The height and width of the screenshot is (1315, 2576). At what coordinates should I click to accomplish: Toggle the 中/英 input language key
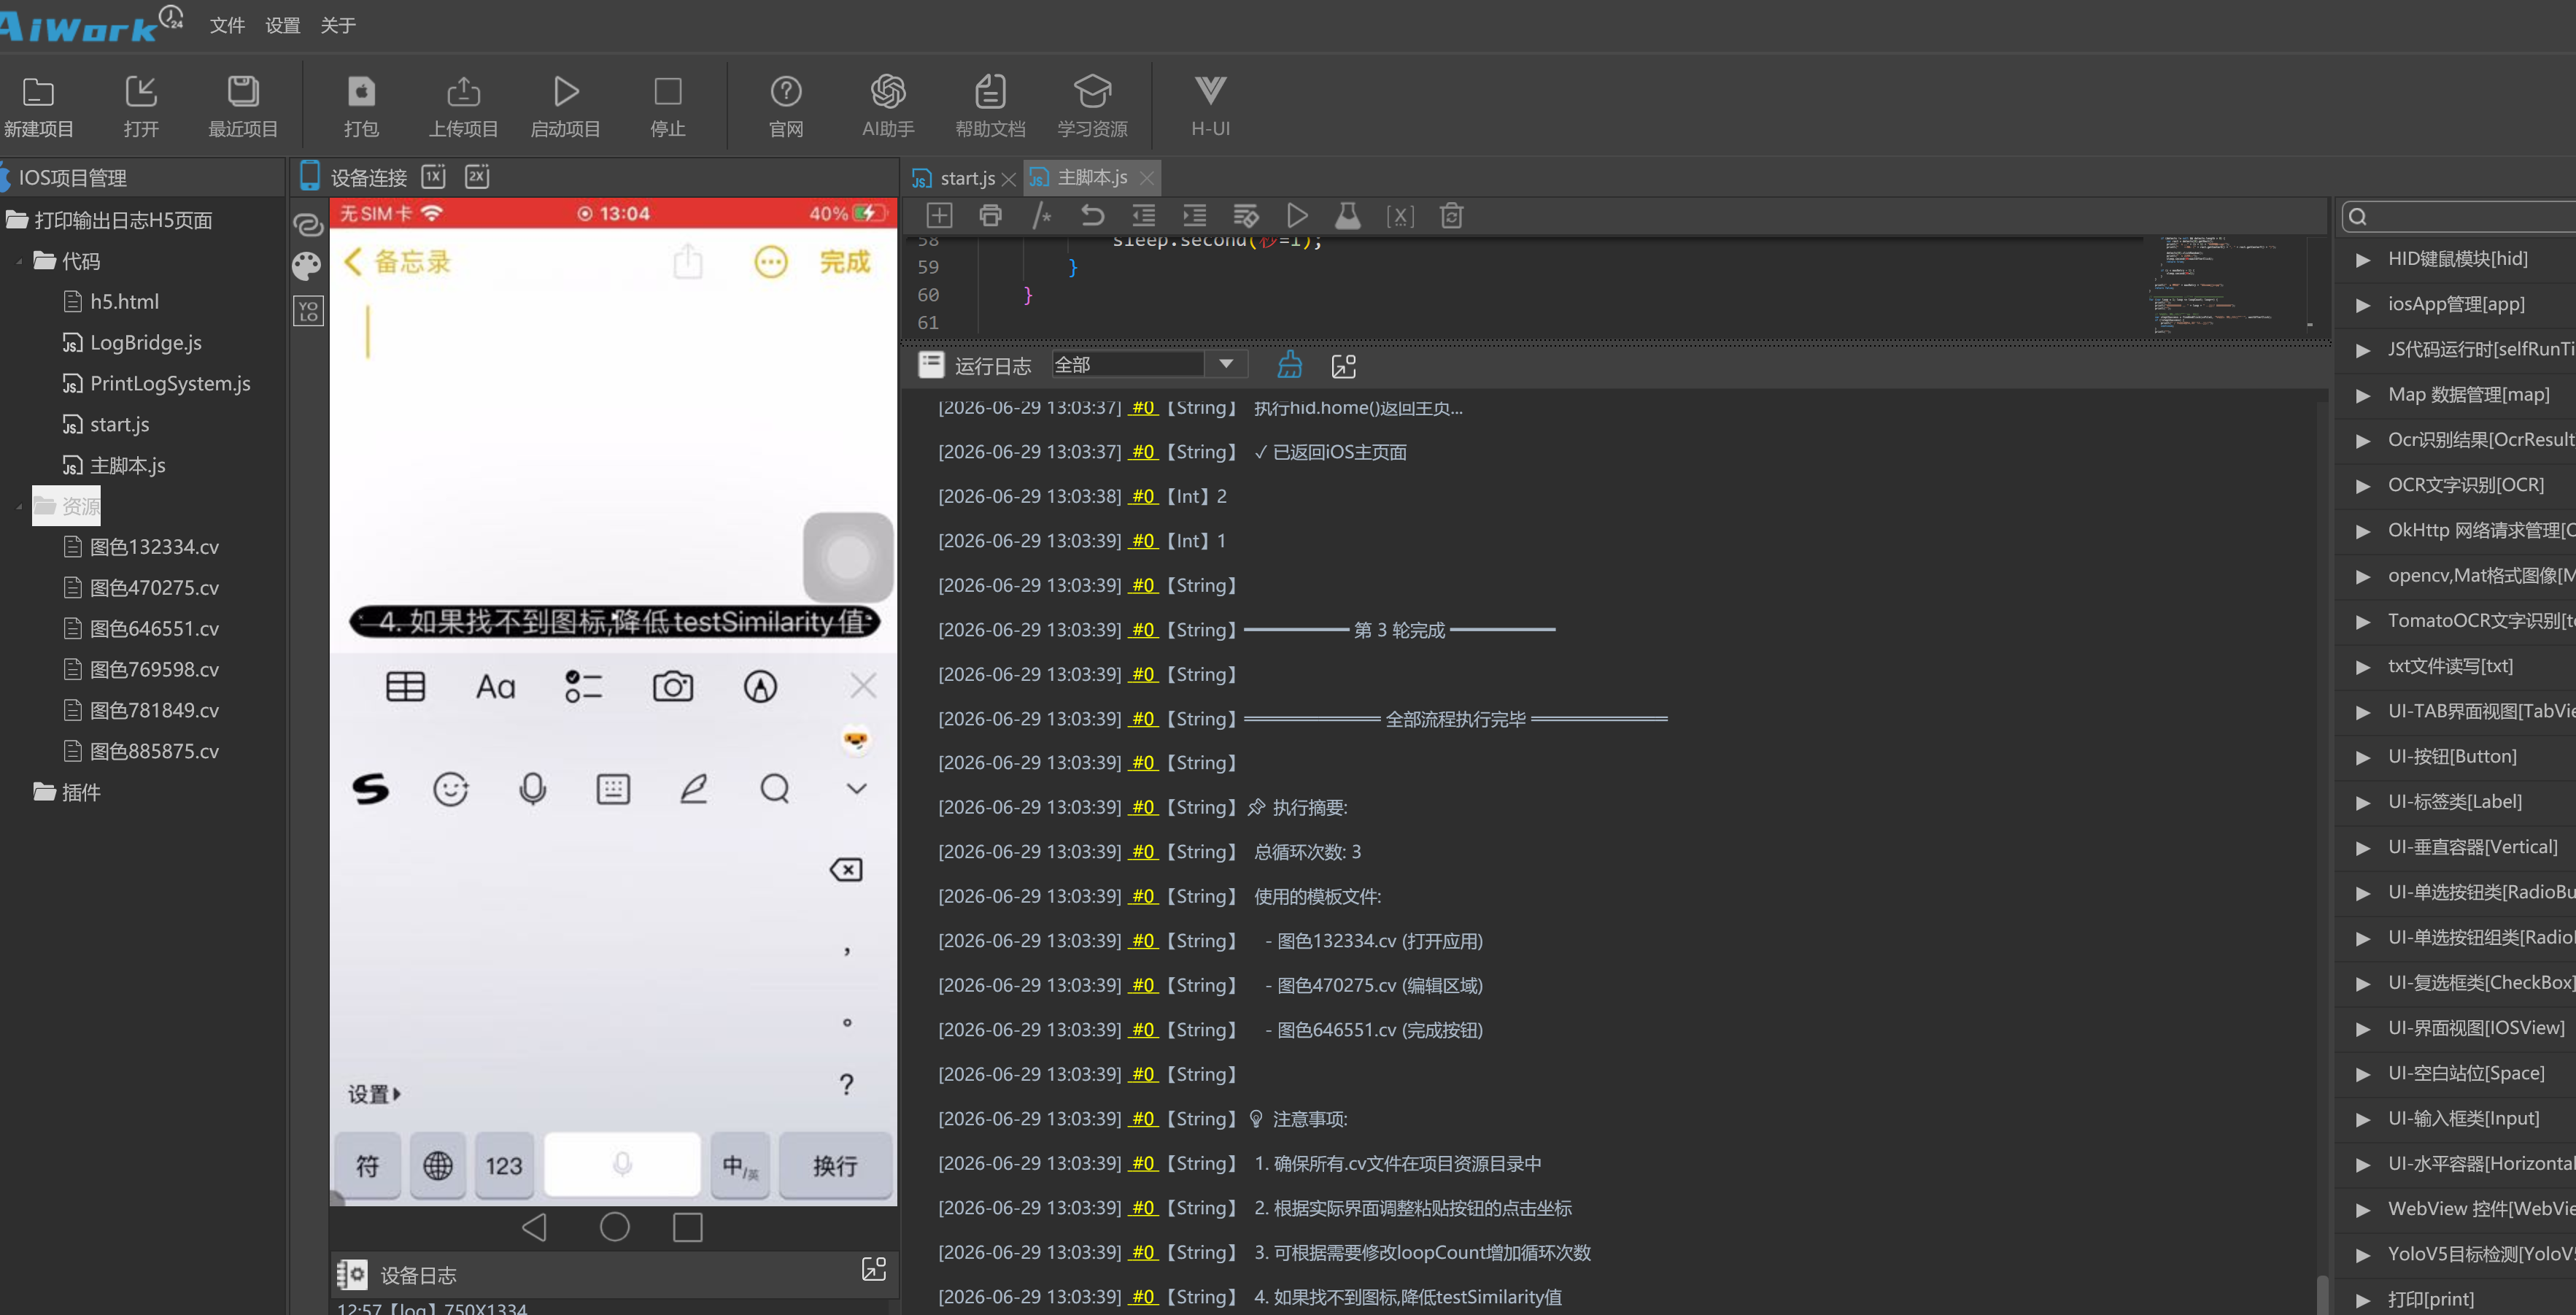click(x=740, y=1165)
